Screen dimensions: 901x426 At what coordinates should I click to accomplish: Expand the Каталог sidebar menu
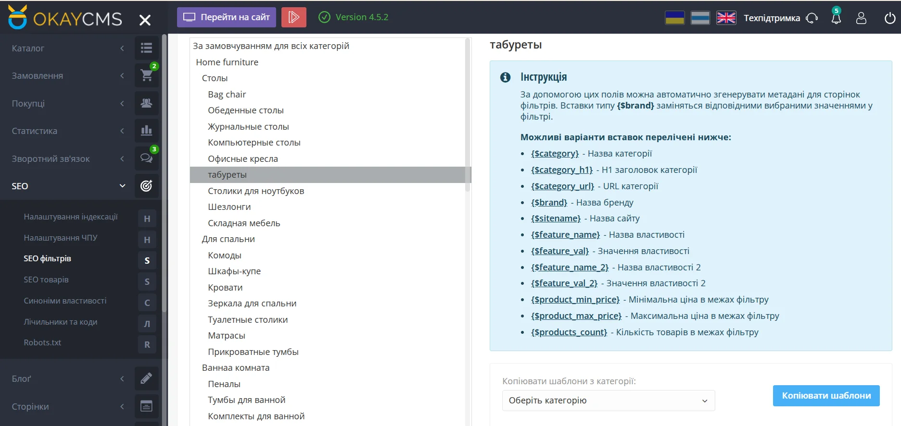pyautogui.click(x=67, y=48)
